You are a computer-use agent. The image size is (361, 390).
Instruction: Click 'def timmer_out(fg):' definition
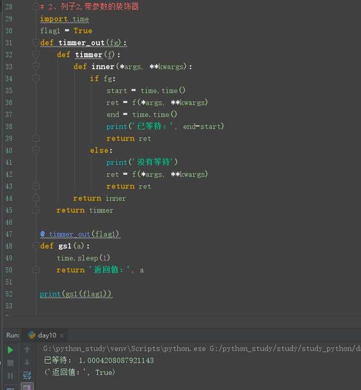tap(83, 43)
